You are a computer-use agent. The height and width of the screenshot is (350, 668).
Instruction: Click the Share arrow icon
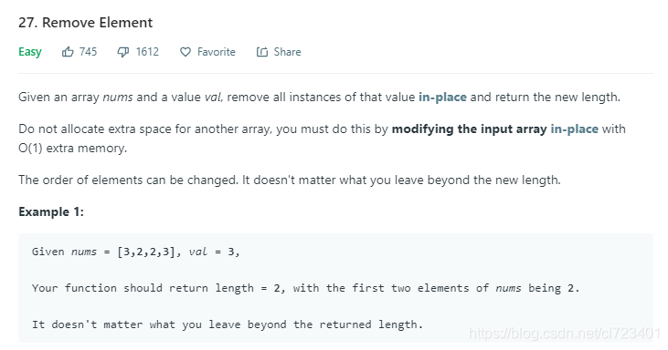(262, 52)
